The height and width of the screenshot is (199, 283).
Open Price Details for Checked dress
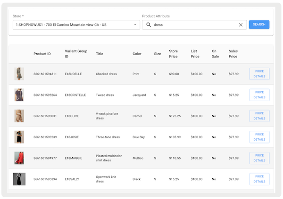pyautogui.click(x=259, y=74)
